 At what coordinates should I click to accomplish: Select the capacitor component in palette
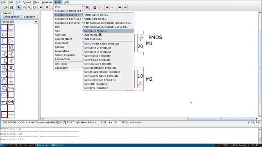tap(4, 68)
